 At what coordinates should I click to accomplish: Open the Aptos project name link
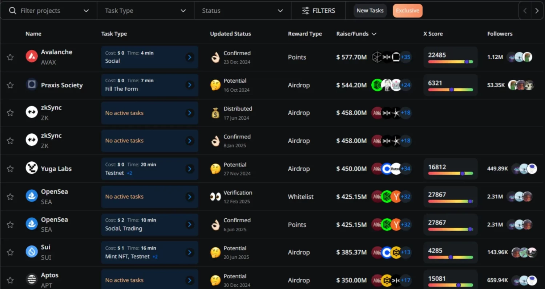[x=50, y=275]
